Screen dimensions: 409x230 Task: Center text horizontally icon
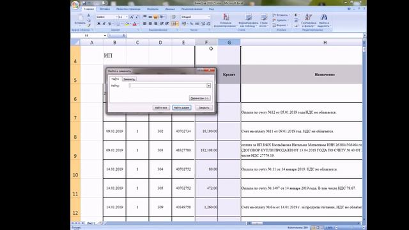pos(150,24)
